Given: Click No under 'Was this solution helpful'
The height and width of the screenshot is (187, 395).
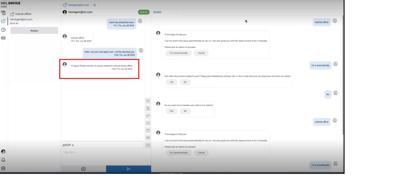Looking at the screenshot, I should point(185,82).
